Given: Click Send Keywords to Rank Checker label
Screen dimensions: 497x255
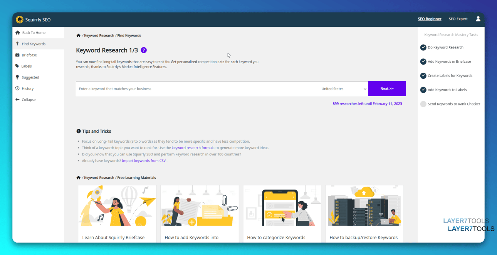Looking at the screenshot, I should [454, 104].
